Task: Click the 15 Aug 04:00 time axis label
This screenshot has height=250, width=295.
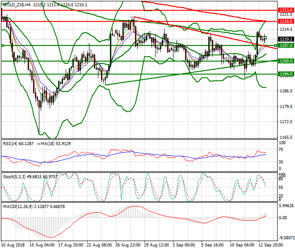Action: [x=42, y=245]
